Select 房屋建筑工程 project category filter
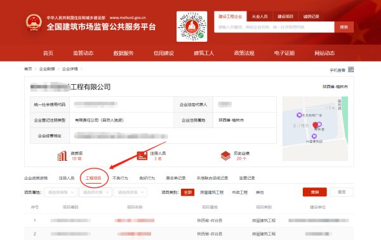This screenshot has height=240, width=381. point(211,193)
